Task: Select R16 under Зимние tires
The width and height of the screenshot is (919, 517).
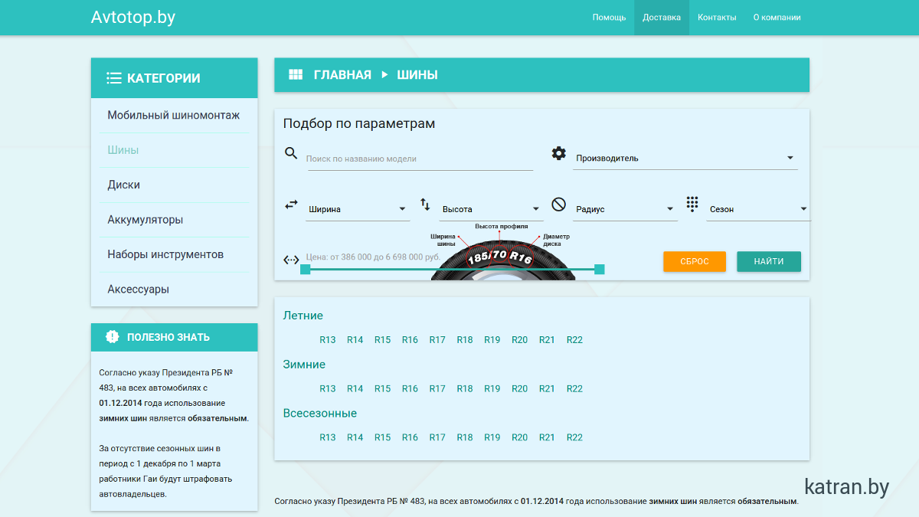Action: click(410, 389)
